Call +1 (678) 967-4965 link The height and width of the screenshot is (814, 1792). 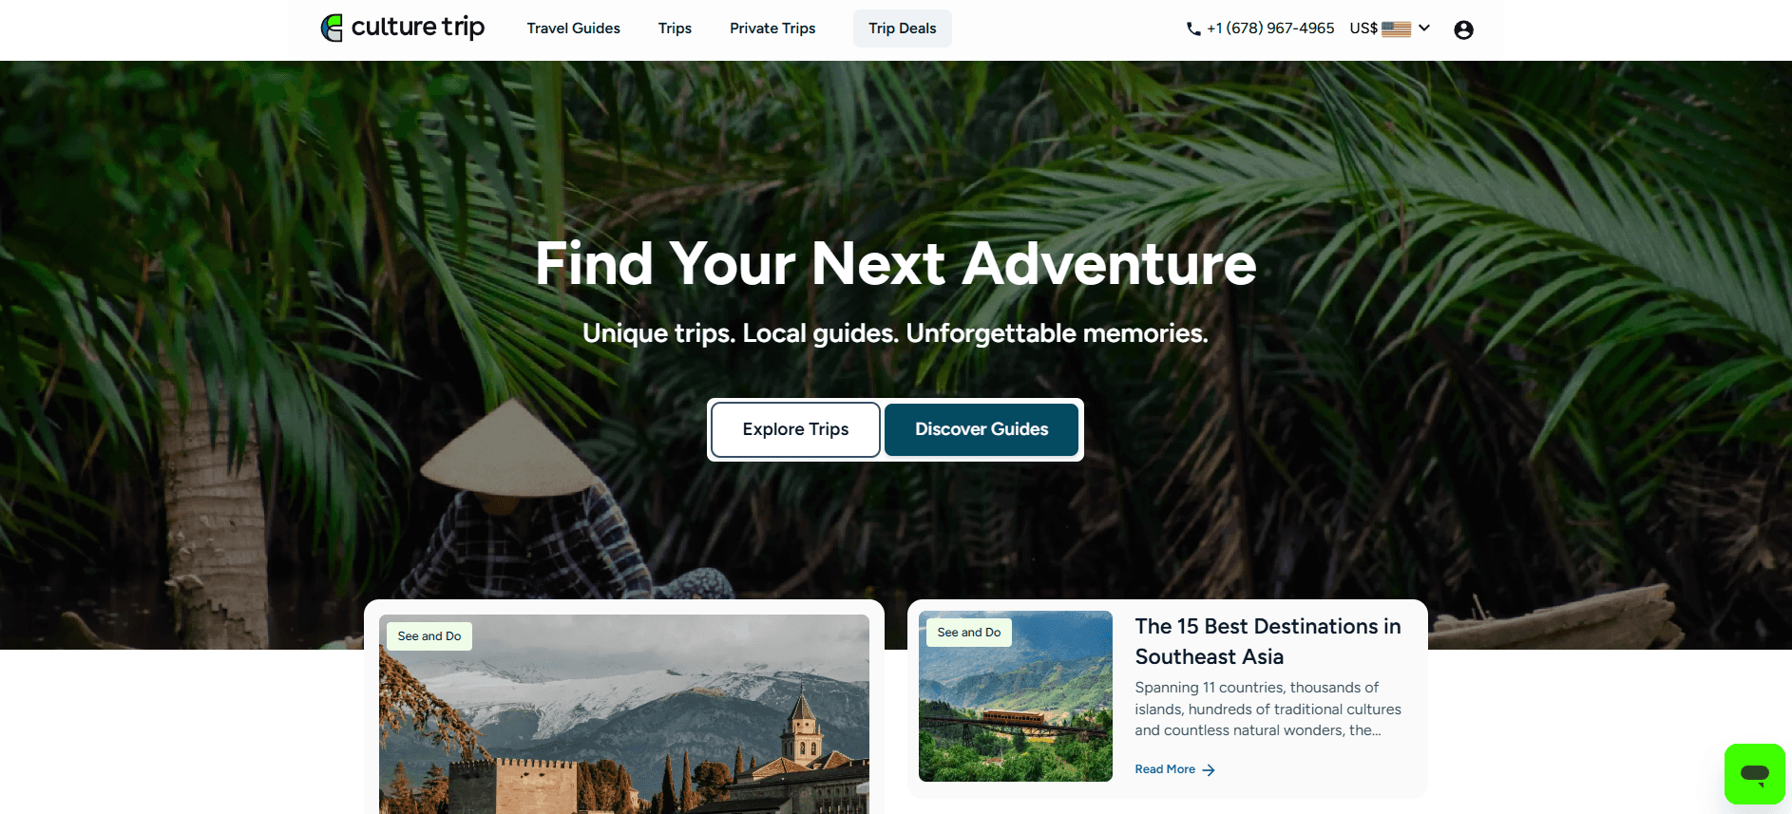[1269, 28]
